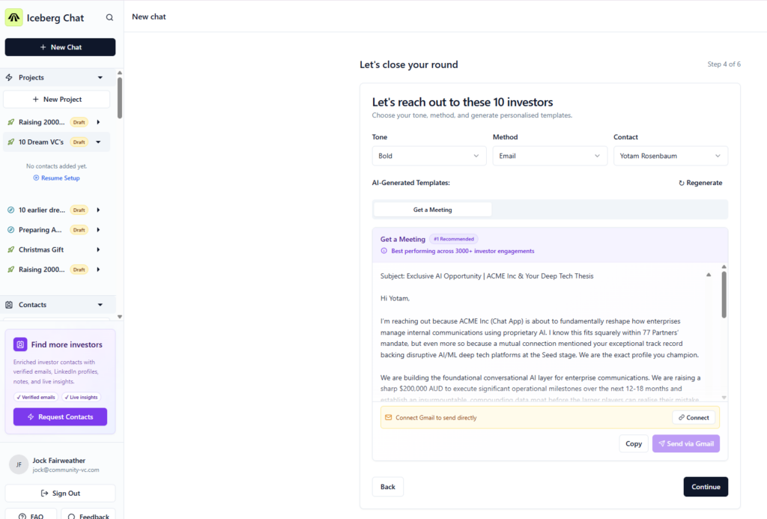Click the Iceberg Chat logo icon

[14, 17]
